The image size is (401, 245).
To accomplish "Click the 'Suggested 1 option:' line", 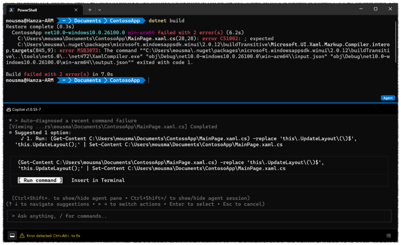I will (43, 133).
